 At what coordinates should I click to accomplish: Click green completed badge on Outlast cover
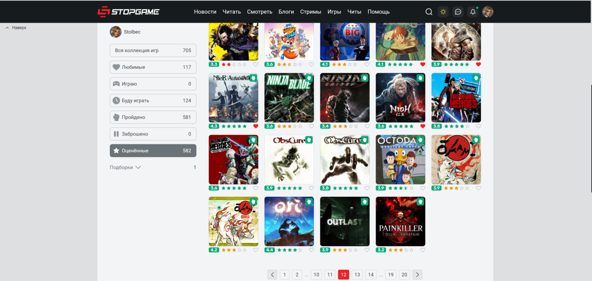(x=364, y=202)
